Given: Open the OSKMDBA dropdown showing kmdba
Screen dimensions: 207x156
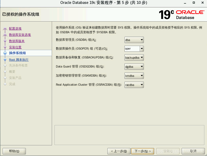Looking at the screenshot, I should click(134, 76).
